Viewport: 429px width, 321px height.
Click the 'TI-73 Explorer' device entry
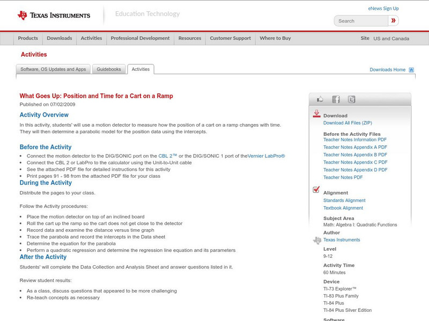[340, 289]
